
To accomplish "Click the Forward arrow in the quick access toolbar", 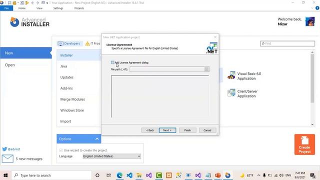I will (x=37, y=3).
